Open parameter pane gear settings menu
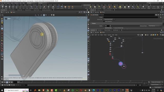Viewport: 164px width, 92px height. click(x=156, y=15)
